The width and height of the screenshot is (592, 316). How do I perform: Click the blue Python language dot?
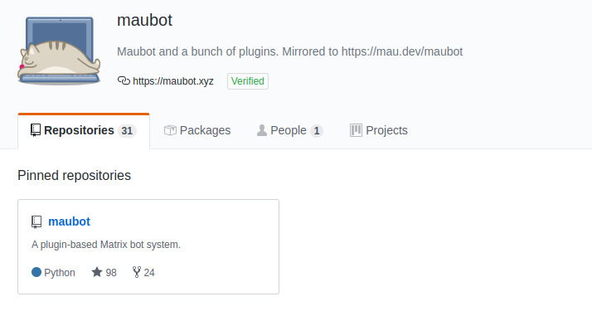click(36, 272)
